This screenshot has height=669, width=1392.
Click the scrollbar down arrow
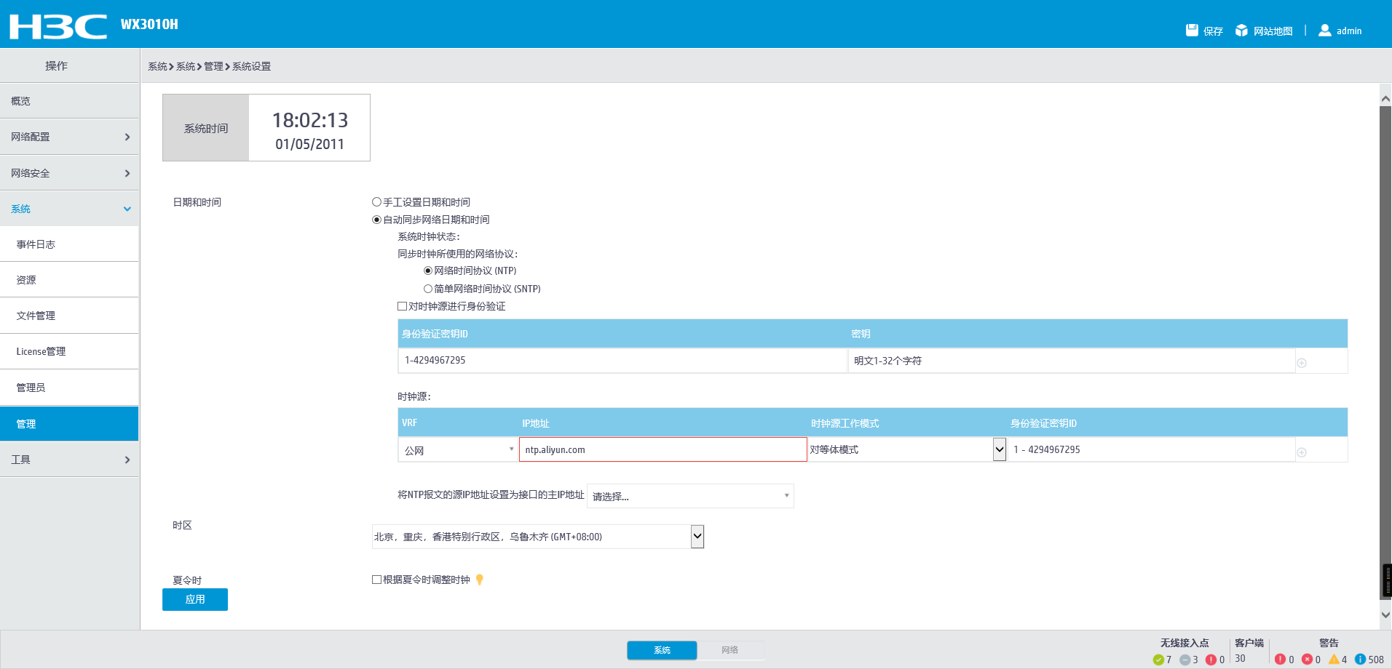tap(1385, 614)
